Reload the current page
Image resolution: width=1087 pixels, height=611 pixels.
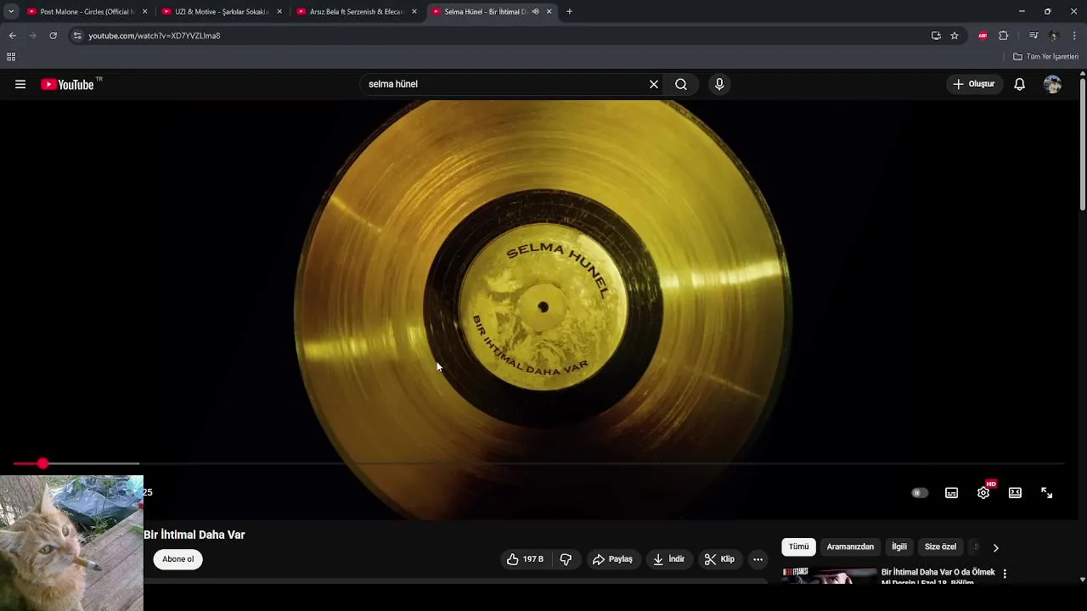point(53,36)
